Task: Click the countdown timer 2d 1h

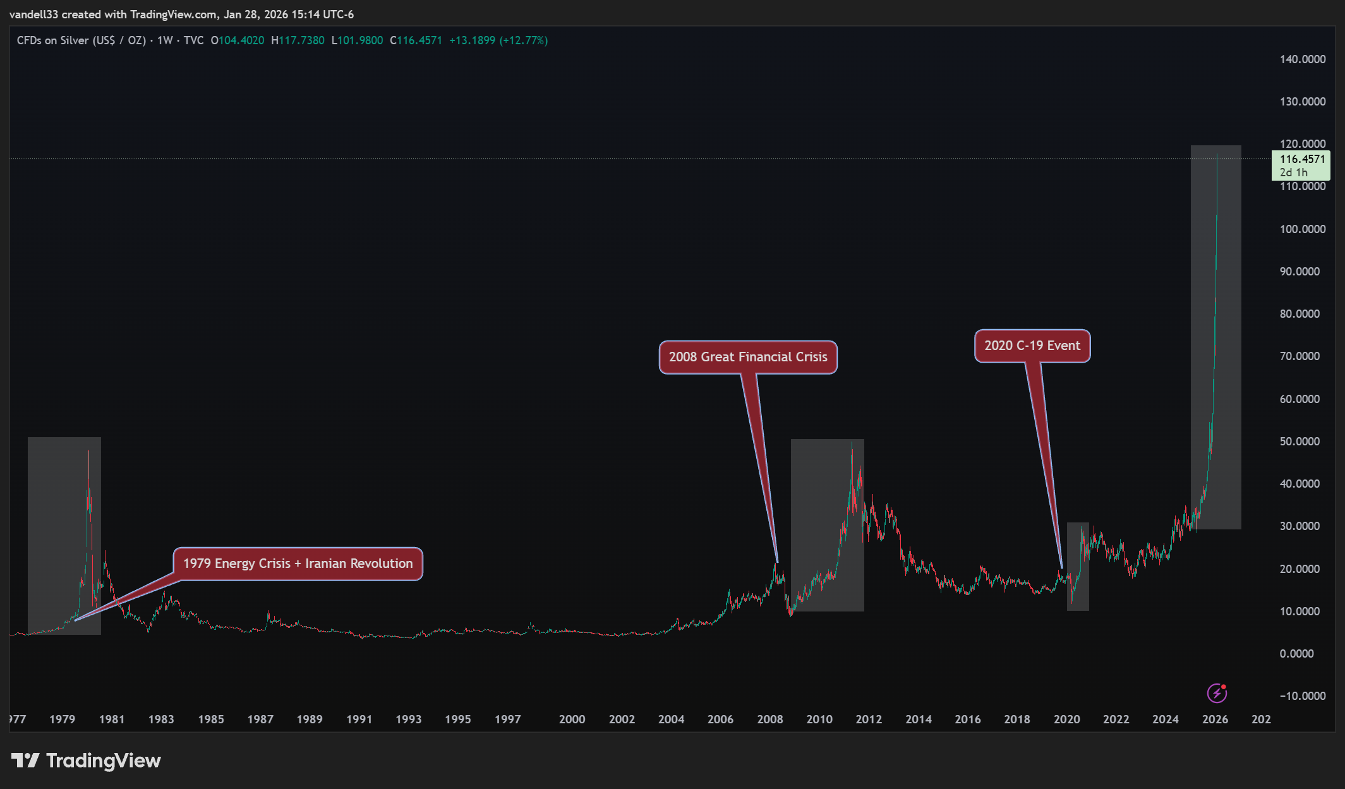Action: pos(1293,172)
